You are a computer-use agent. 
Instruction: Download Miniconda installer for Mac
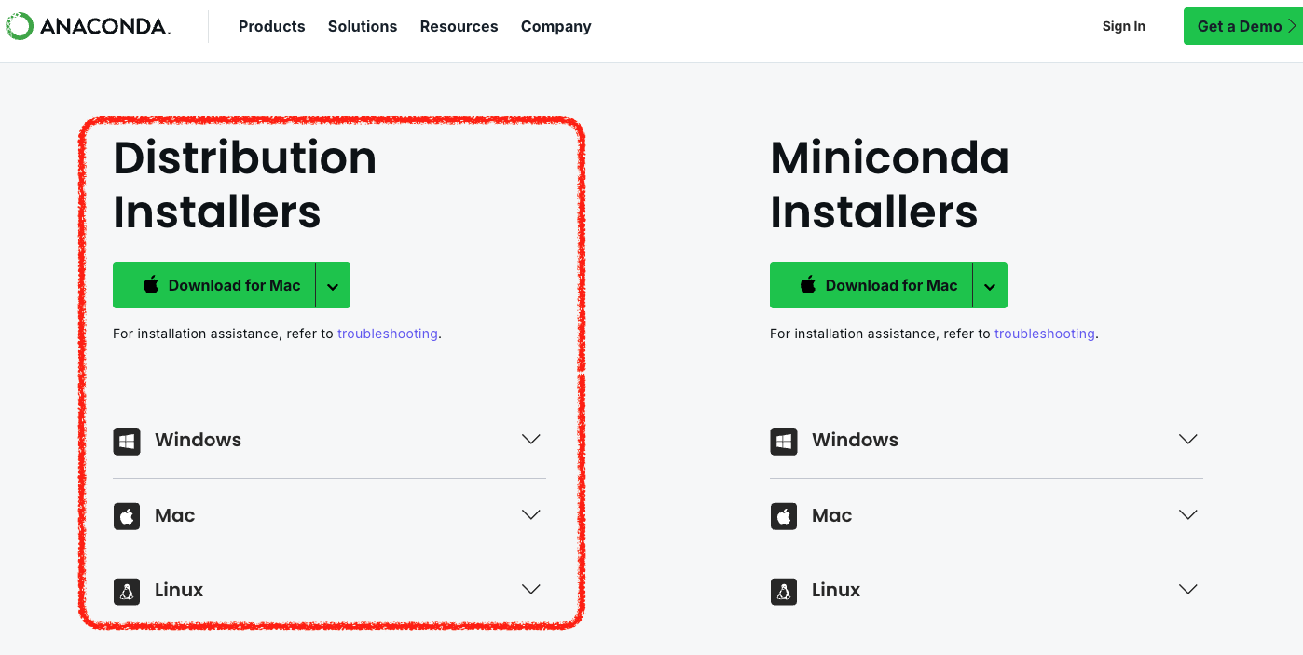[871, 285]
